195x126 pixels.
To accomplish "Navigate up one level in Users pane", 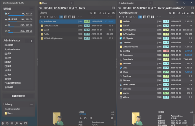I will [48, 17].
